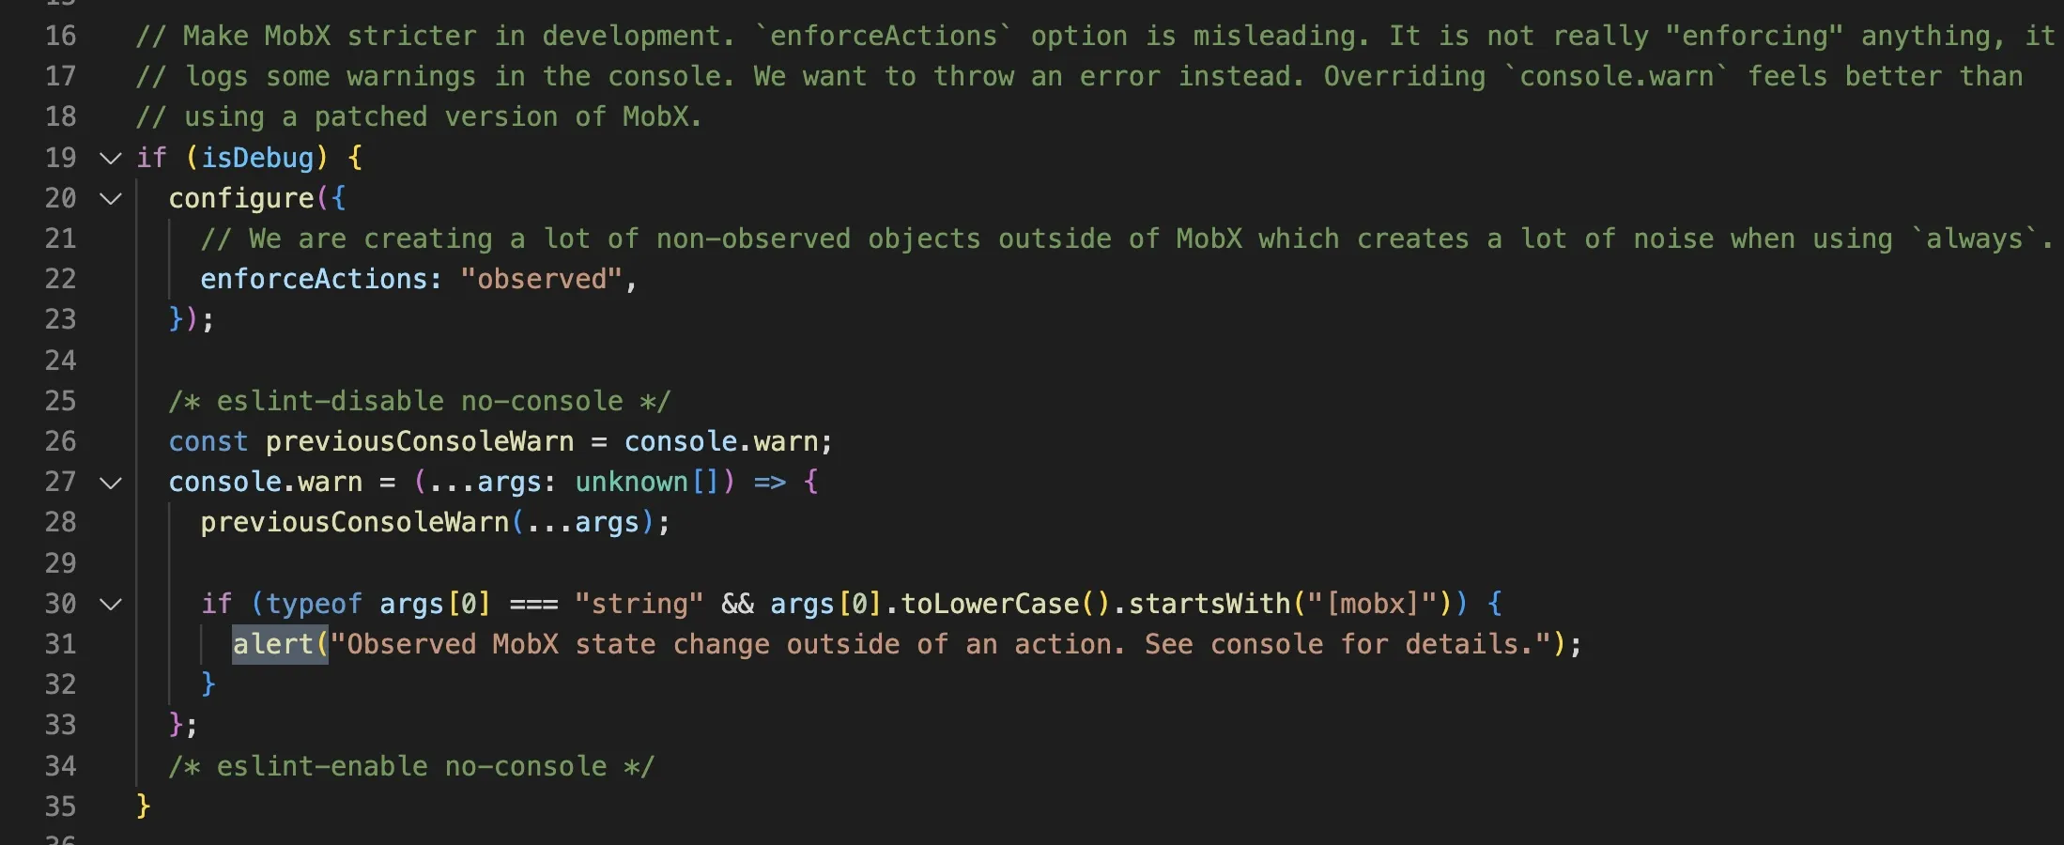Collapse the if (isDebug) block fold arrow
Screen dimensions: 2064x845
(111, 158)
